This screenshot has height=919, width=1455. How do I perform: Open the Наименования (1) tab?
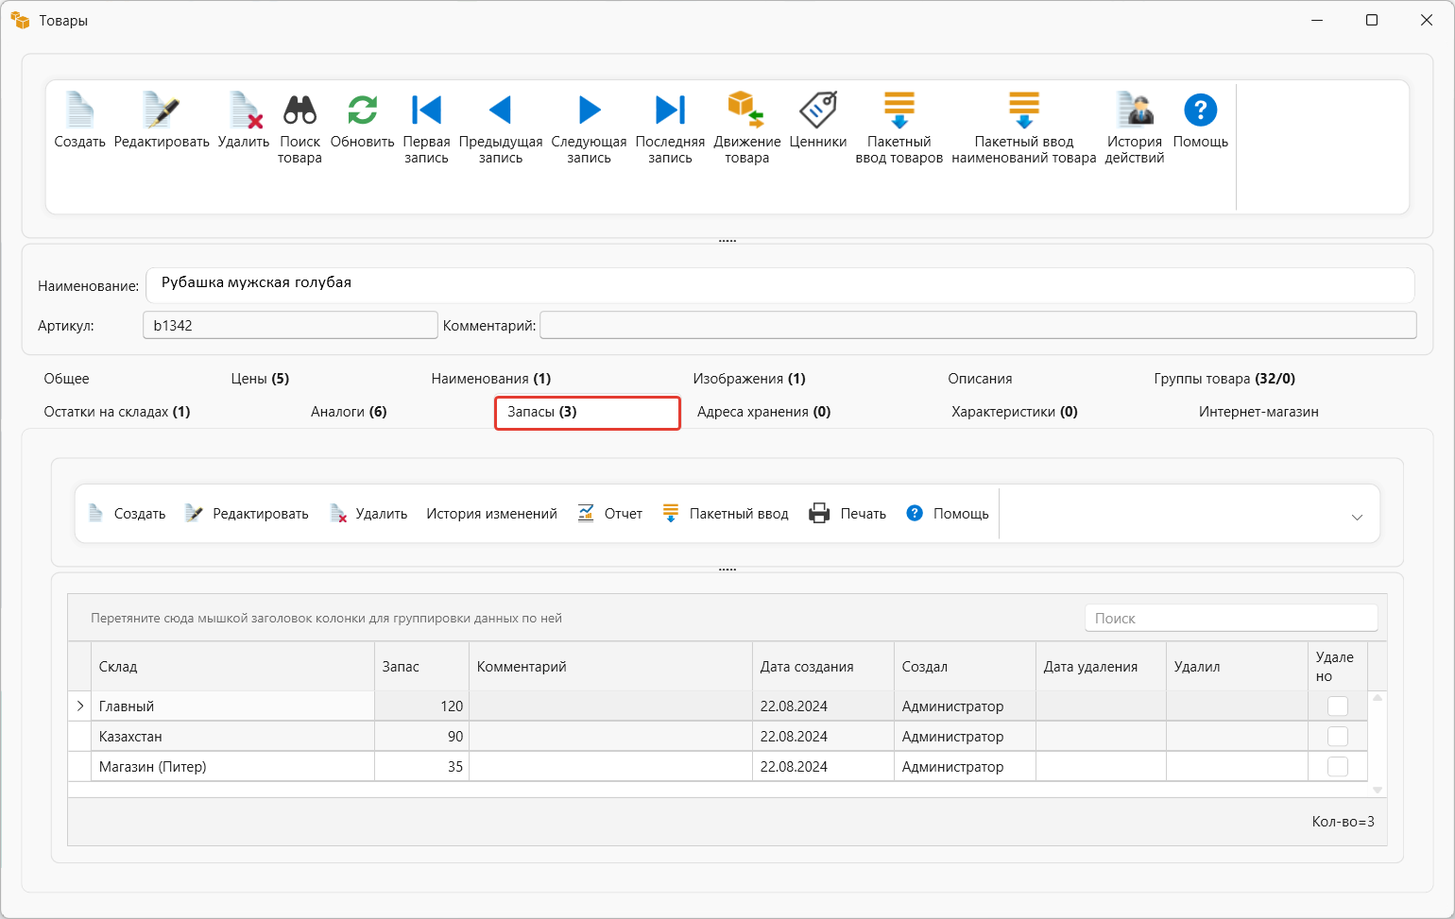pyautogui.click(x=491, y=379)
